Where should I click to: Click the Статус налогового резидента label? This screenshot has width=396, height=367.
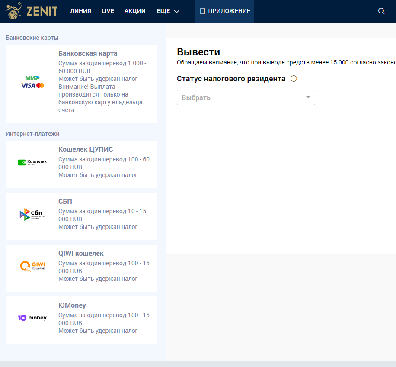click(x=231, y=79)
